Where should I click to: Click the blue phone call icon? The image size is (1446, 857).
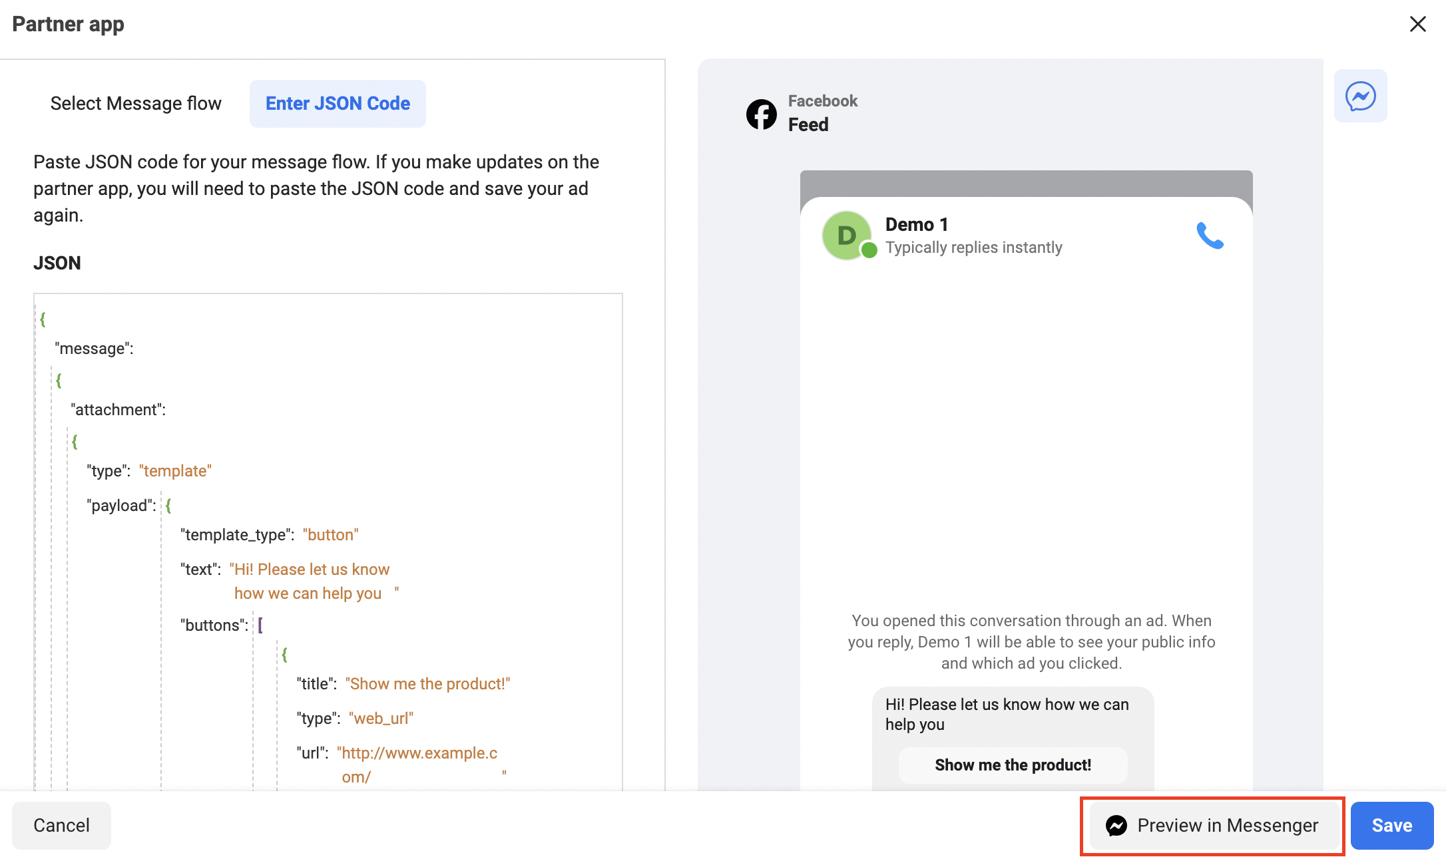pos(1210,236)
